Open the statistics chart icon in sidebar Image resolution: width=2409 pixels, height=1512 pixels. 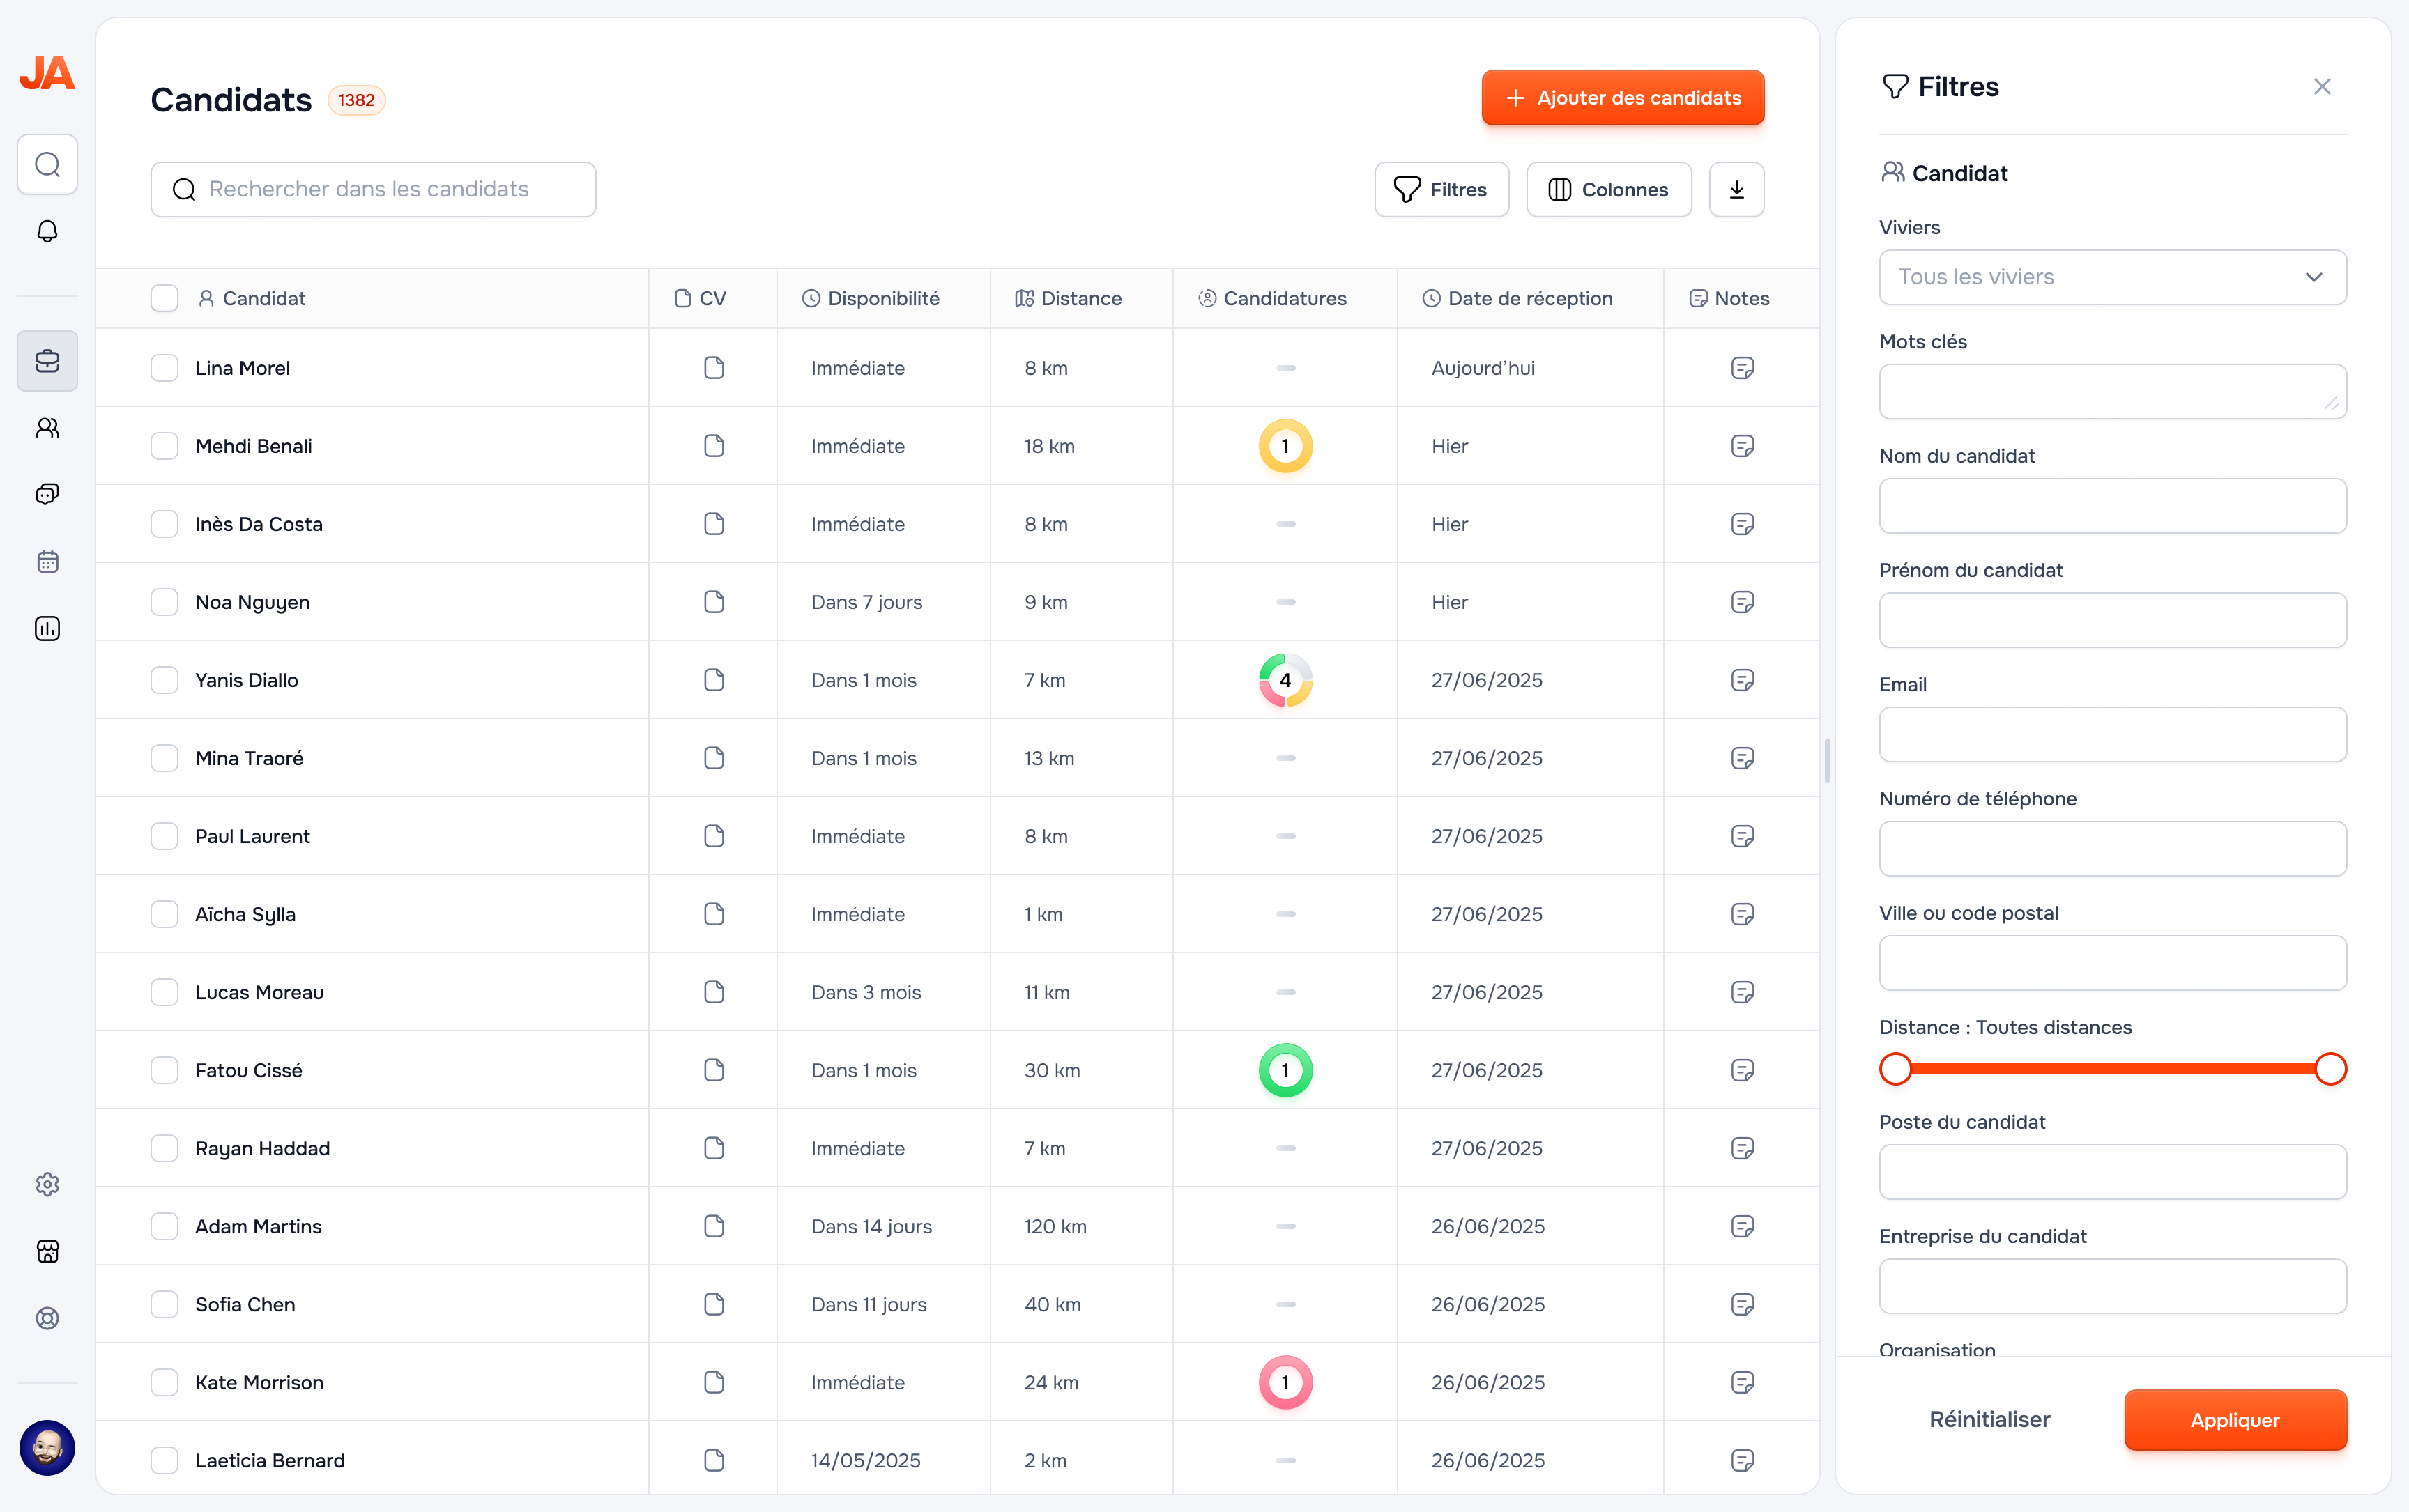pos(47,628)
